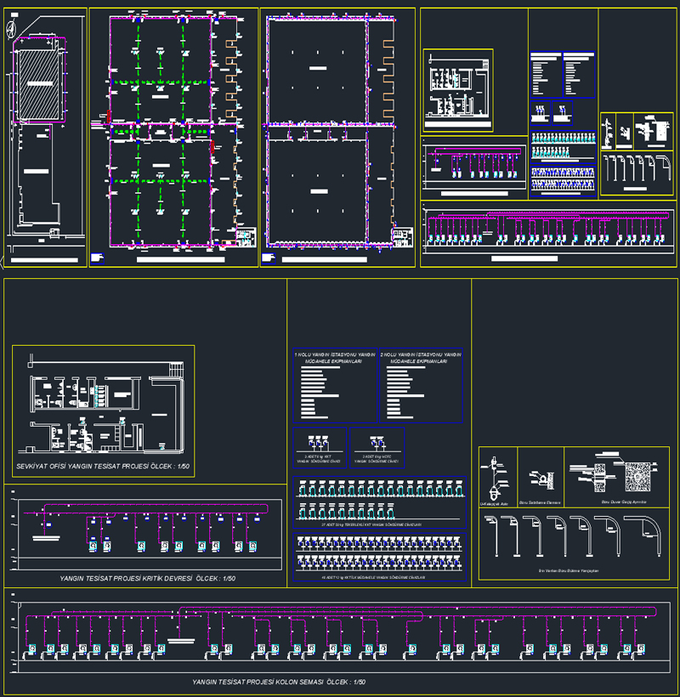The height and width of the screenshot is (697, 680).
Task: Click the green dashed pipe line in floor plan
Action: (x=162, y=83)
